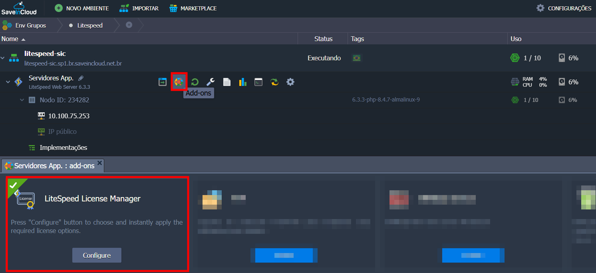The width and height of the screenshot is (596, 273).
Task: Open the Importar option
Action: [139, 8]
